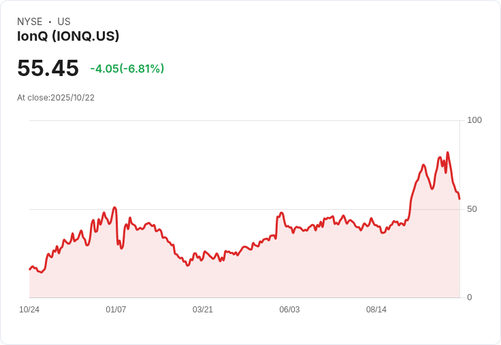Click the leftmost start of the price line
Screen dimensions: 501x345
click(30, 270)
